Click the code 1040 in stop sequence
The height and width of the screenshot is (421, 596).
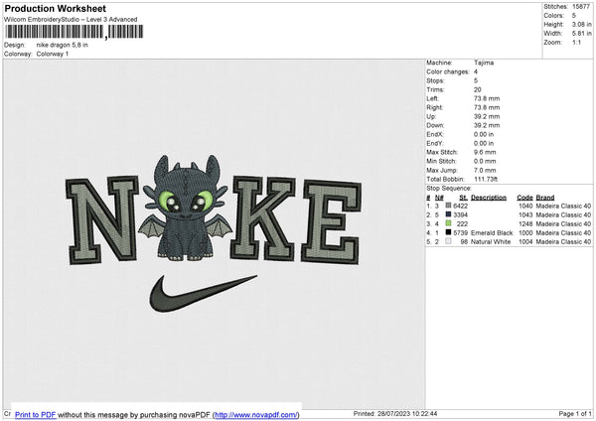pyautogui.click(x=525, y=206)
